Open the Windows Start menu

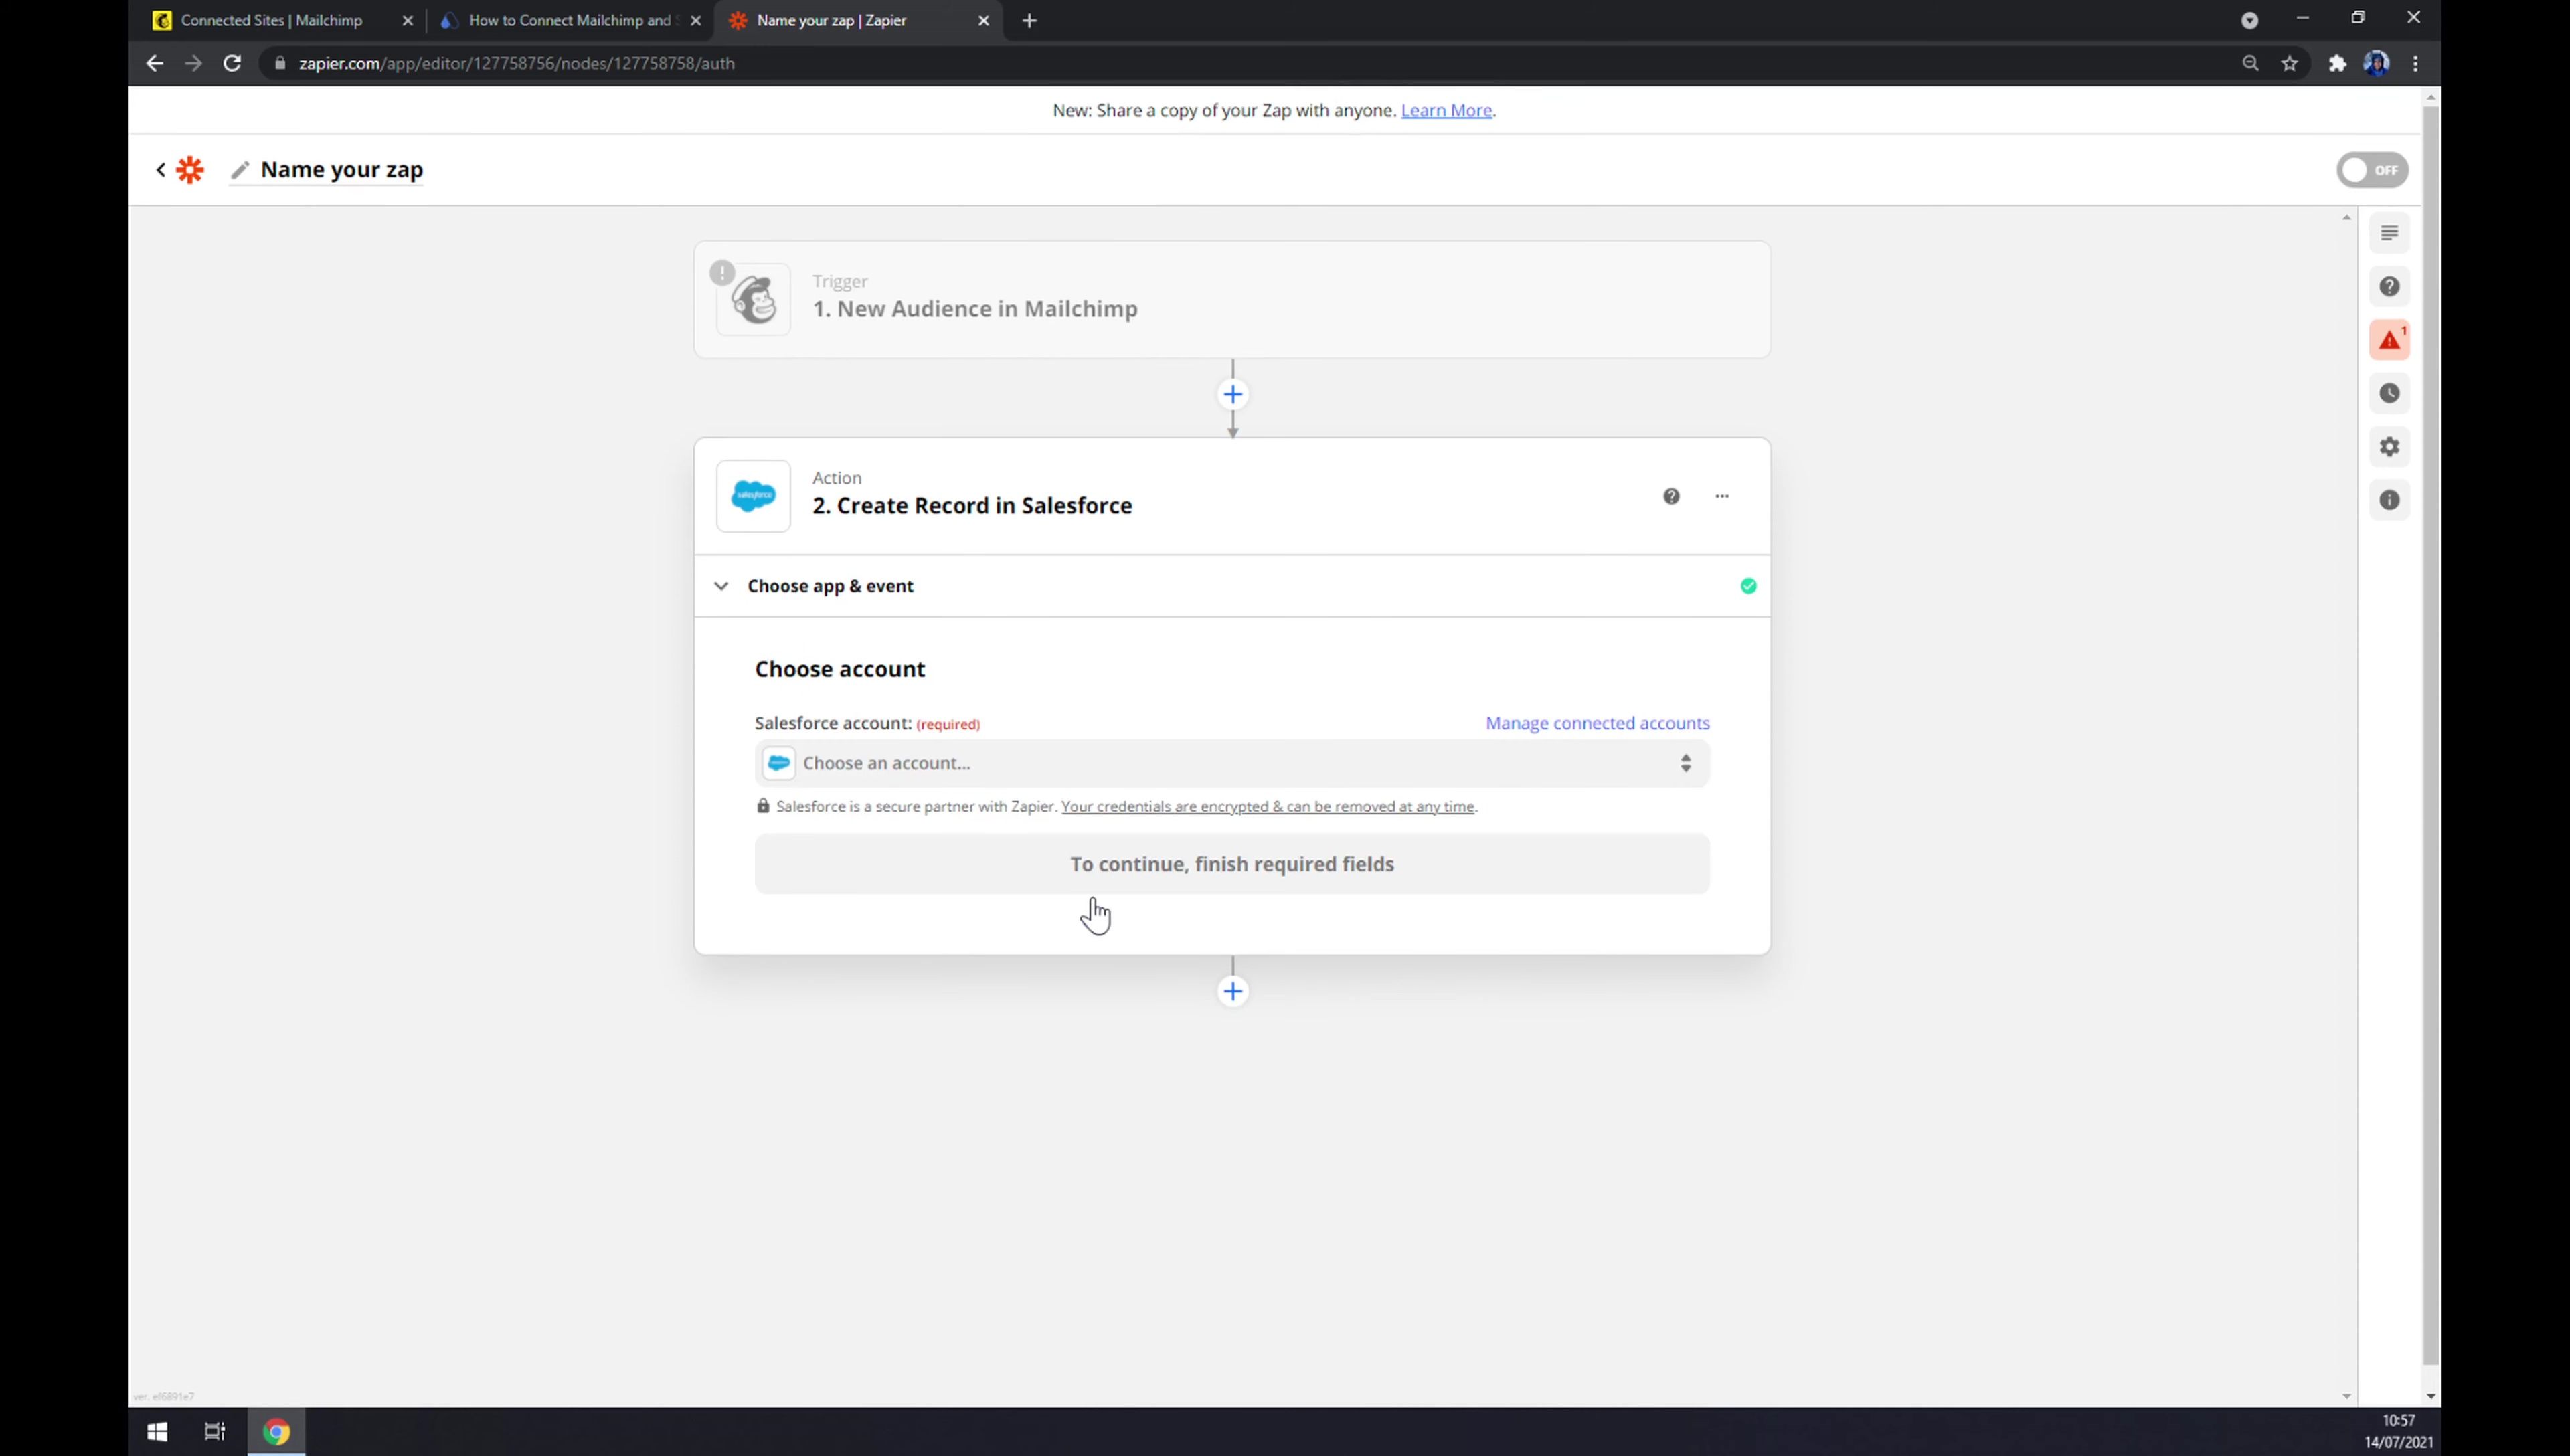157,1432
